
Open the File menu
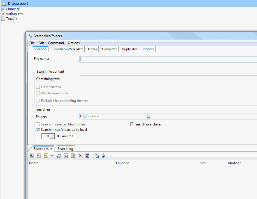click(x=32, y=43)
